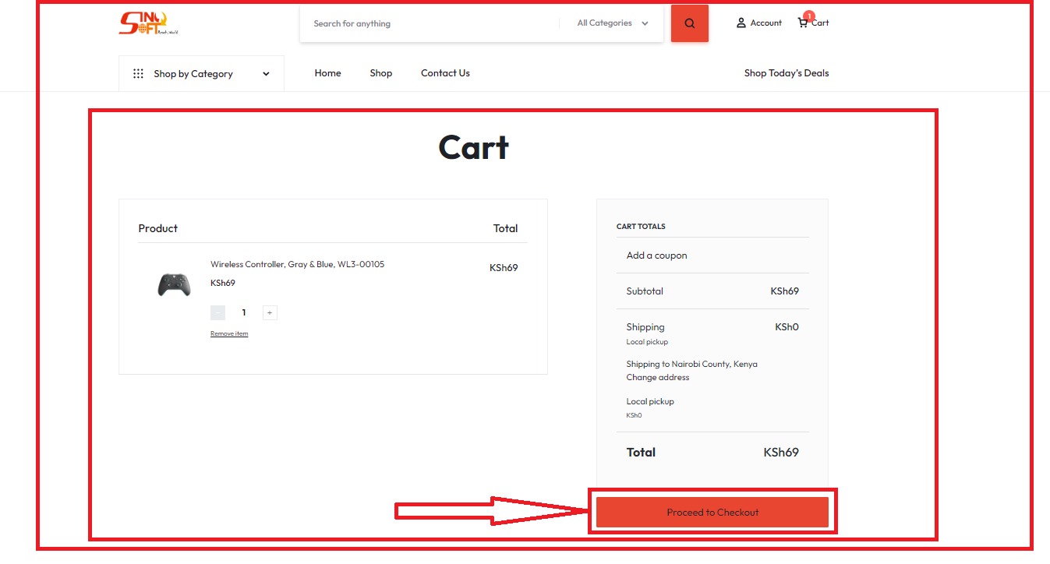Click the plus icon to increase quantity
This screenshot has height=564, width=1050.
270,312
